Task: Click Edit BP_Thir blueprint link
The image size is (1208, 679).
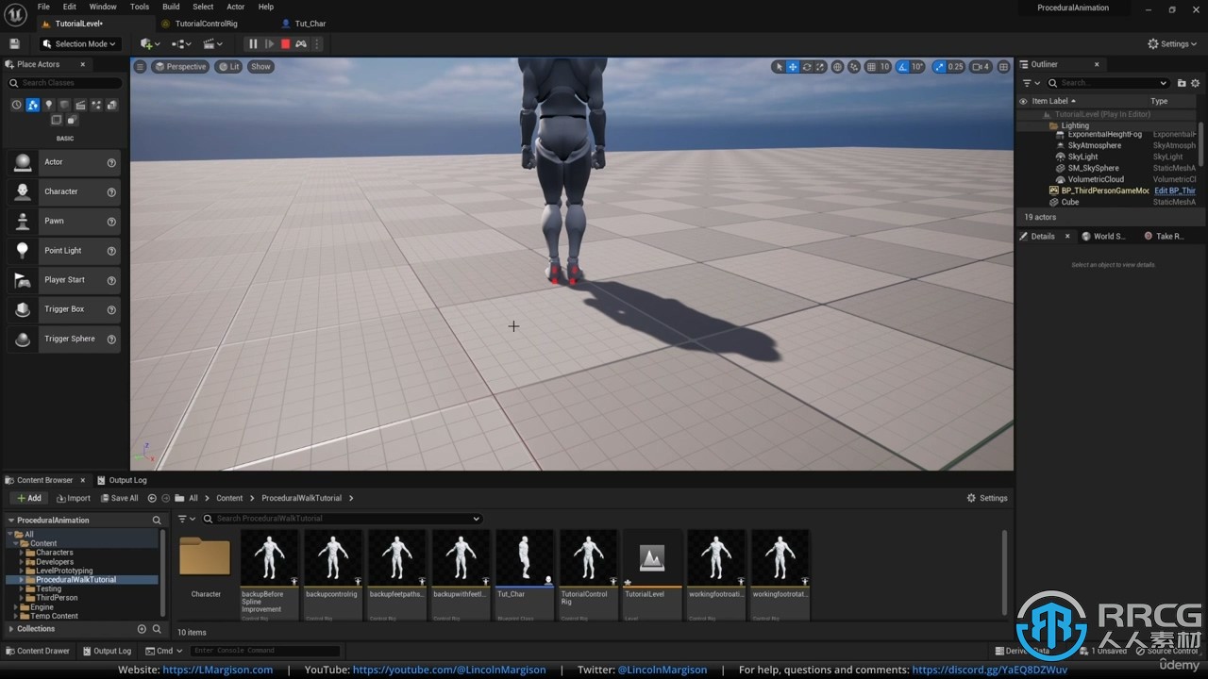Action: (x=1175, y=190)
